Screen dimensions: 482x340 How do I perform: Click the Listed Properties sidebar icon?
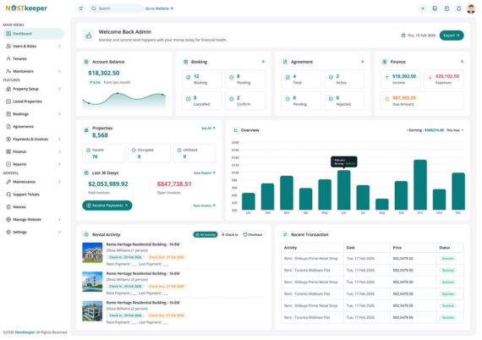(x=8, y=101)
